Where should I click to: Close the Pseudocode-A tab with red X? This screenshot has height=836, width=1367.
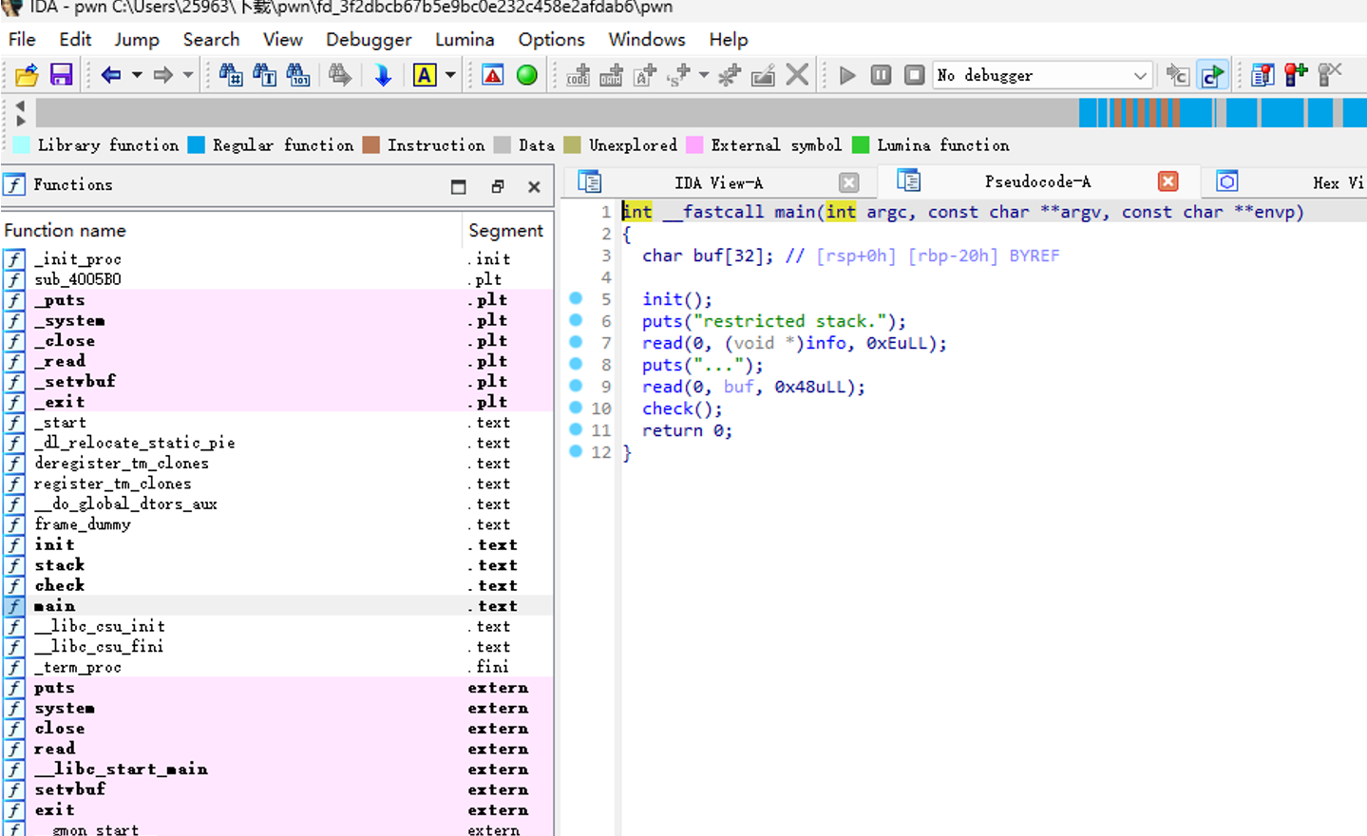tap(1168, 181)
